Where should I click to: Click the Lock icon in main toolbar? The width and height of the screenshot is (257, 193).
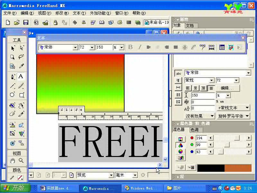55,22
